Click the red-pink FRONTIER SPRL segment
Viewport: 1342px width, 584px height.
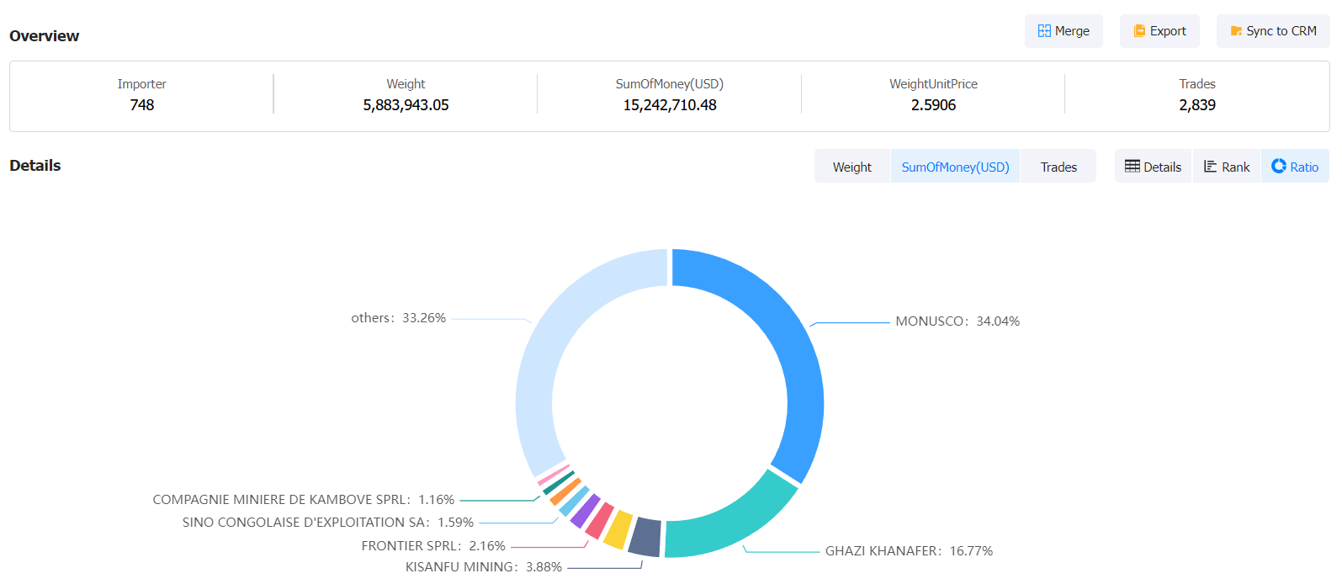600,521
